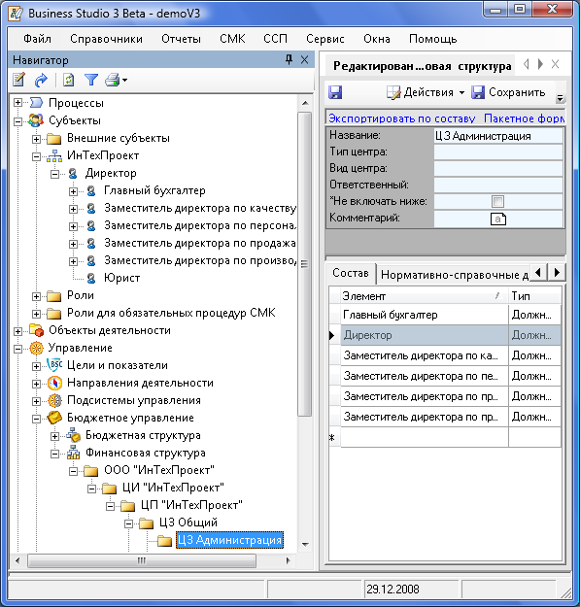Image resolution: width=580 pixels, height=607 pixels.
Task: Click the blue floppy save icon
Action: pos(335,92)
